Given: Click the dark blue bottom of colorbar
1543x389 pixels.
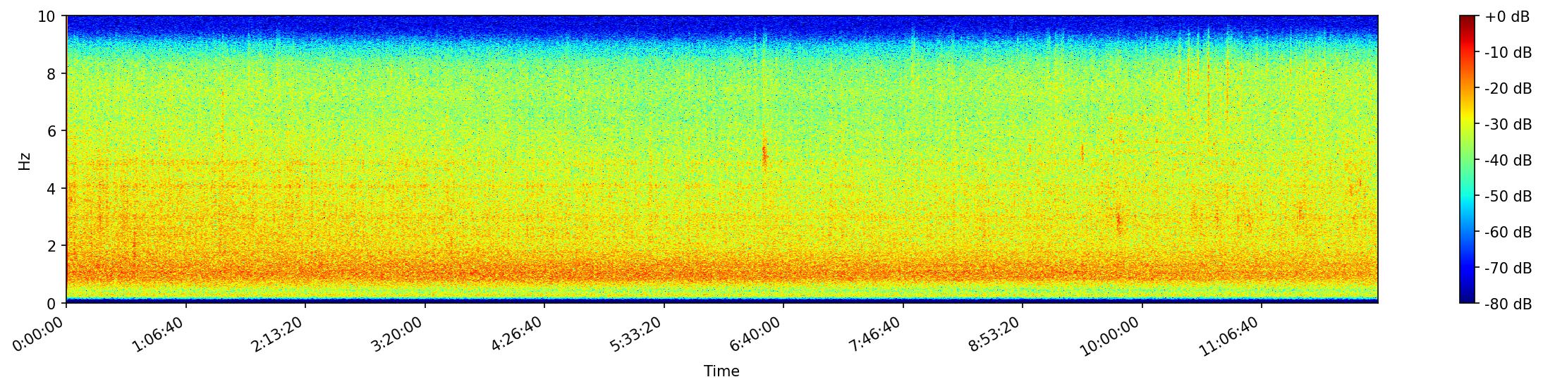Looking at the screenshot, I should pyautogui.click(x=1467, y=300).
